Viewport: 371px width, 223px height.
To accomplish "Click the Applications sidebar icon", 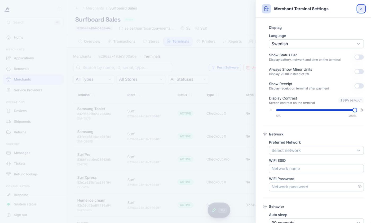I will click(8, 58).
